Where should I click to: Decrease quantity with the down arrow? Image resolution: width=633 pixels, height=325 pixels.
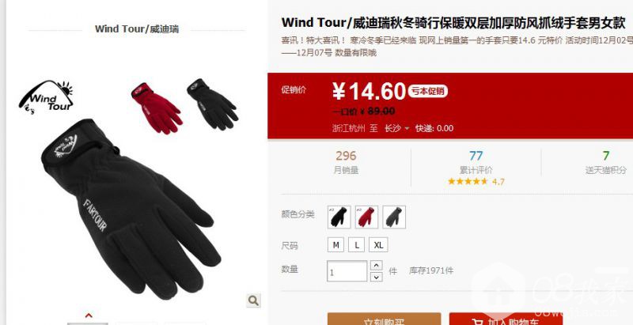(x=377, y=277)
